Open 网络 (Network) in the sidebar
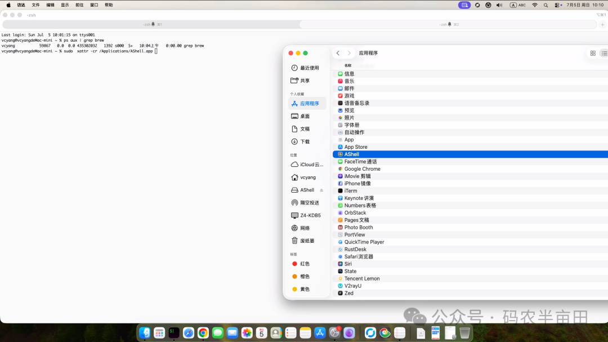The height and width of the screenshot is (342, 608). point(300,228)
